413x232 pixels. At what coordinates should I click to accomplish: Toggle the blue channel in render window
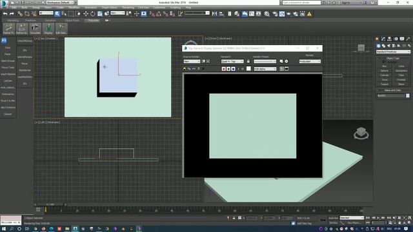point(233,69)
